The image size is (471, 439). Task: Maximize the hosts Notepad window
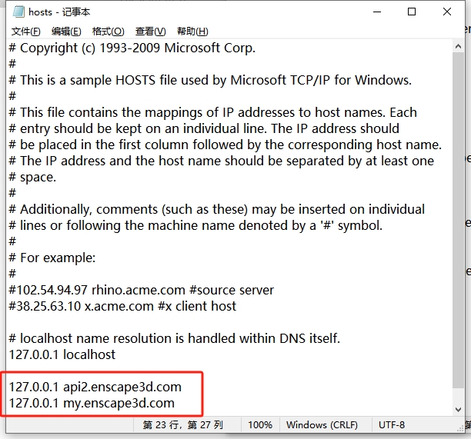click(412, 12)
